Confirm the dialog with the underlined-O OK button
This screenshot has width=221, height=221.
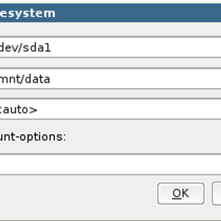[x=181, y=193]
